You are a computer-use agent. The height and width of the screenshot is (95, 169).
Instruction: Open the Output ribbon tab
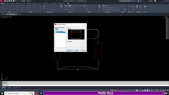[x=34, y=3]
